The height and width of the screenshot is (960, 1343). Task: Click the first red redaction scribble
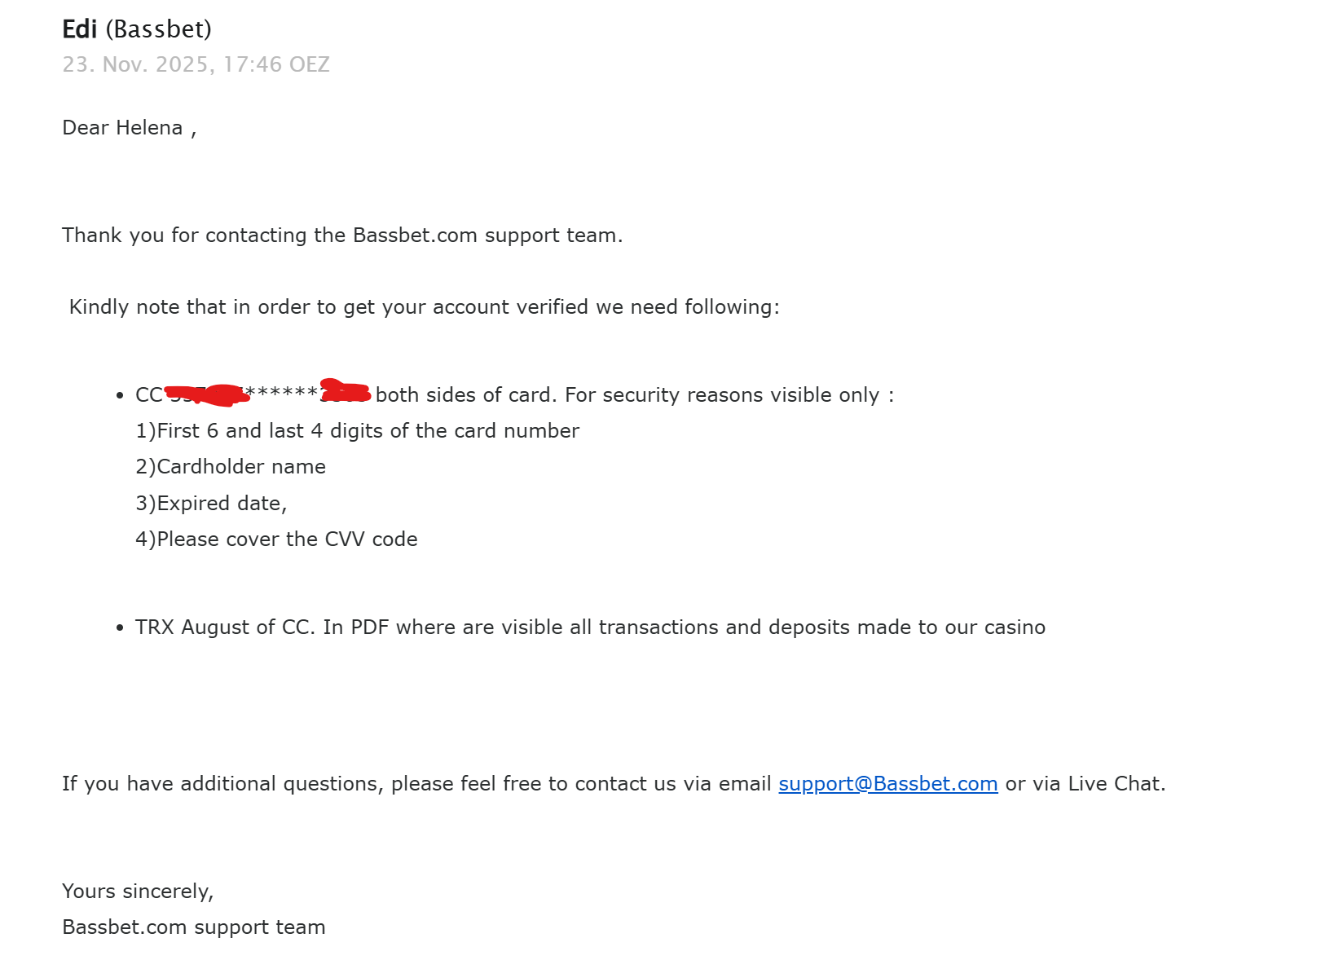[207, 394]
